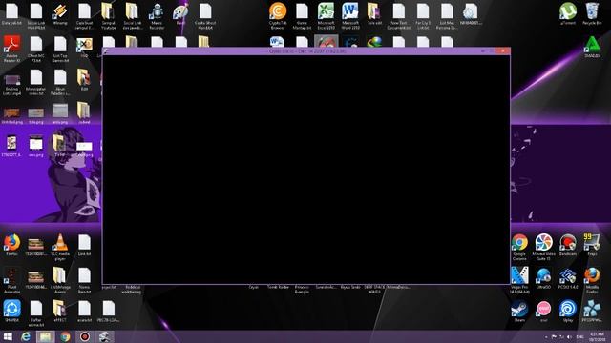Open the Pivot Animator desktop shortcut
This screenshot has height=343, width=611.
(11, 280)
